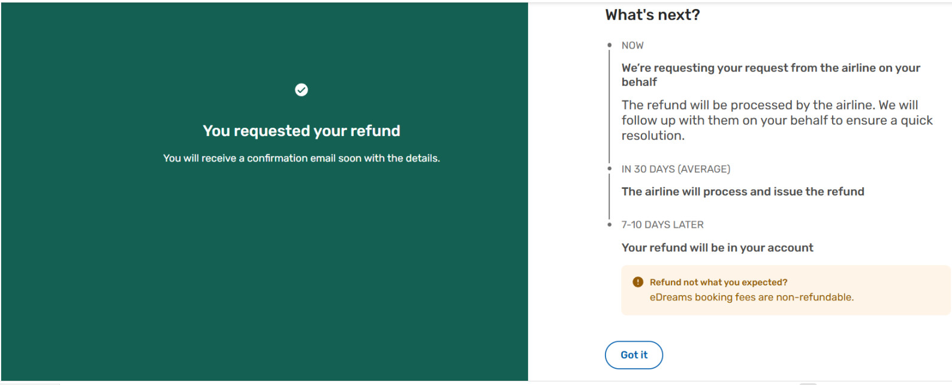The height and width of the screenshot is (385, 952).
Task: Click the "You requested your refund" heading
Action: pyautogui.click(x=302, y=131)
